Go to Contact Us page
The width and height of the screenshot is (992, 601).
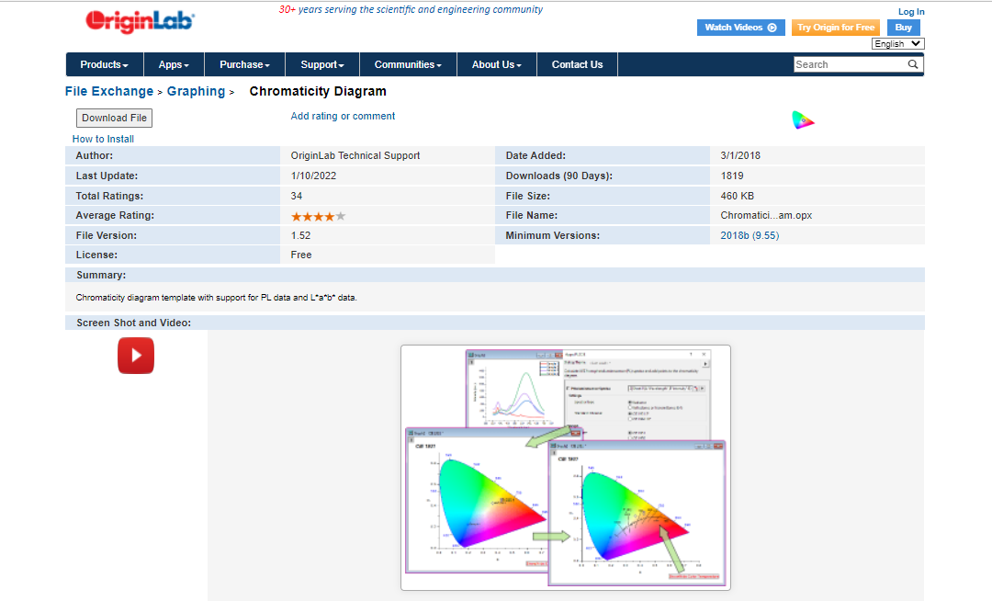pyautogui.click(x=577, y=64)
